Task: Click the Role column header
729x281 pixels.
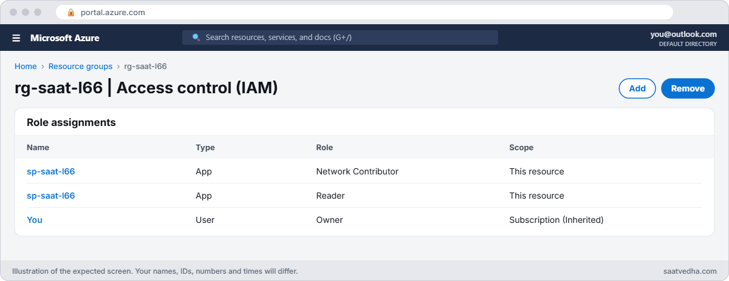Action: [324, 147]
